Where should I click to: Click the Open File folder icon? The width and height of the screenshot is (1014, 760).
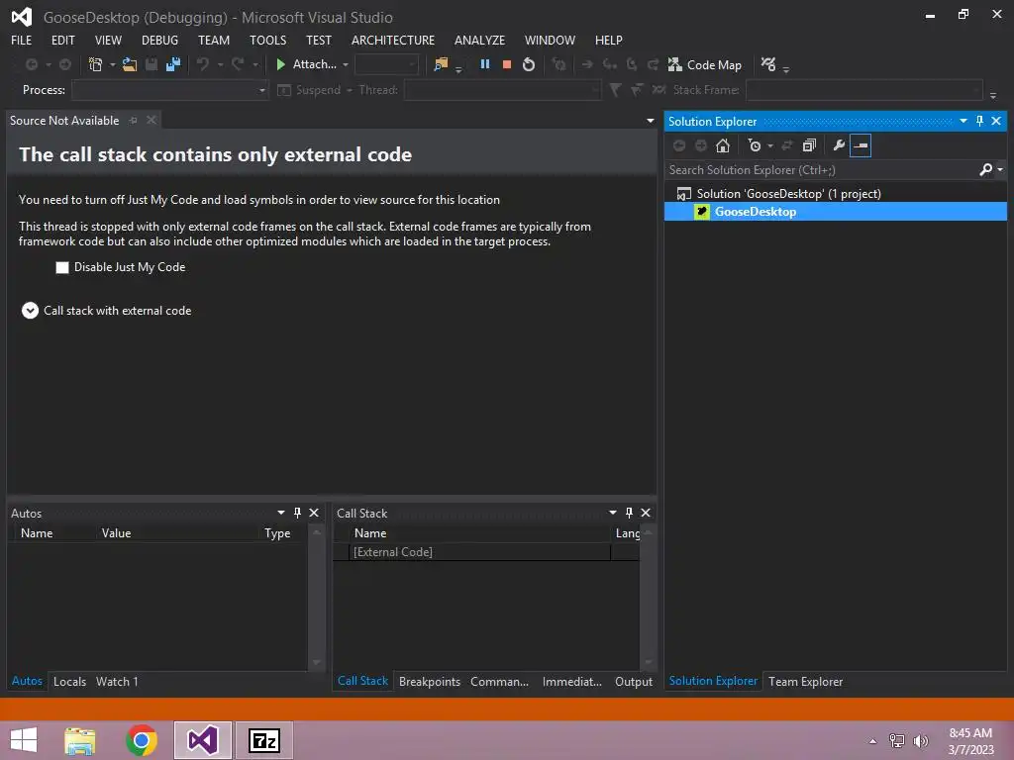(130, 64)
